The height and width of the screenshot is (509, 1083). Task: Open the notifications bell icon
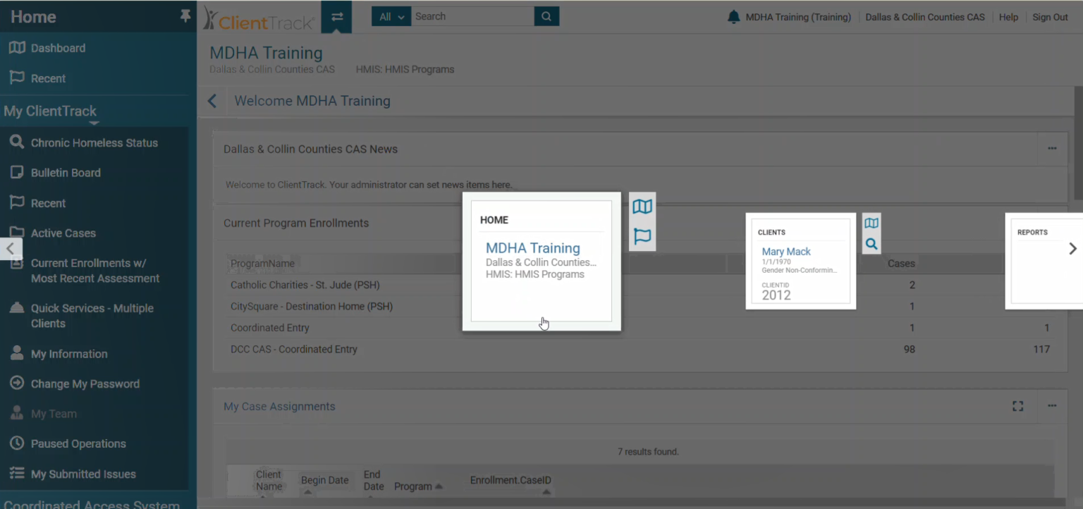point(733,17)
